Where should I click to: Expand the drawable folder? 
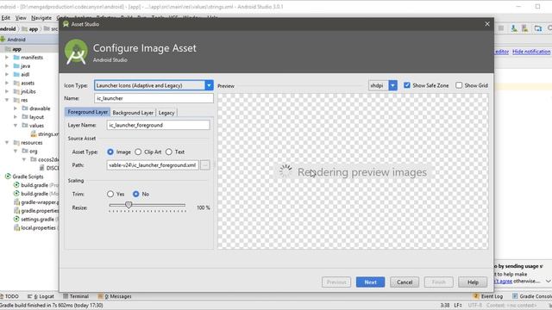pyautogui.click(x=16, y=108)
